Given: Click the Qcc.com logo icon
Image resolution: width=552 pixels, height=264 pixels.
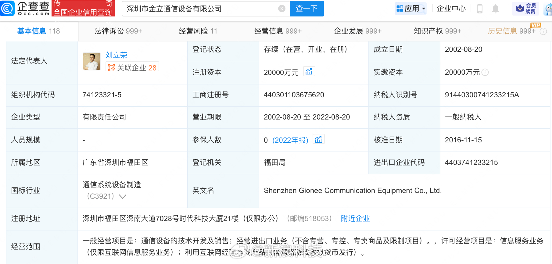Looking at the screenshot, I should [7, 8].
